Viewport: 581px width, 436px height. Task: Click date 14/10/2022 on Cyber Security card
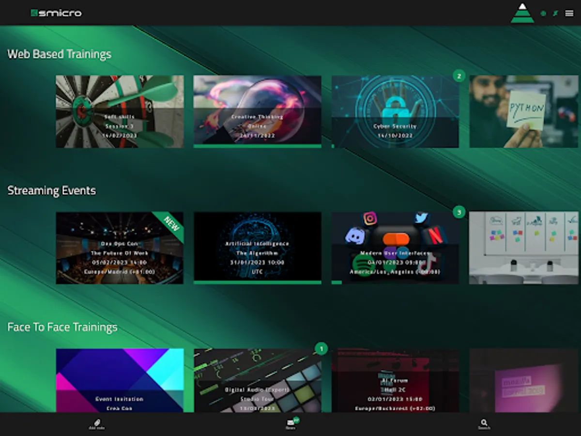point(395,136)
